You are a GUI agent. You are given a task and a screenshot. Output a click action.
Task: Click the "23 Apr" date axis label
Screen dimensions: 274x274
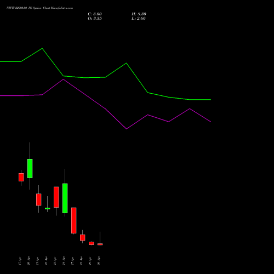tap(55, 261)
